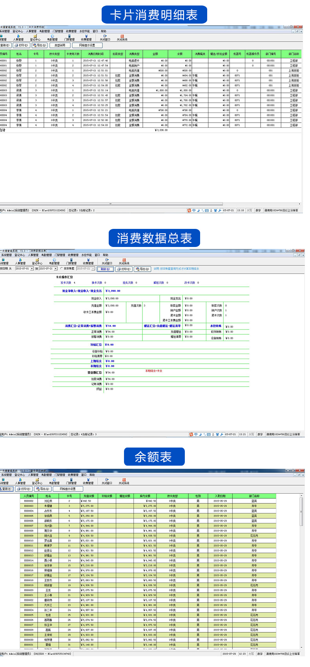Select the 按本帐套 radio button
Viewport: 310px width, 667px height.
pyautogui.click(x=61, y=269)
